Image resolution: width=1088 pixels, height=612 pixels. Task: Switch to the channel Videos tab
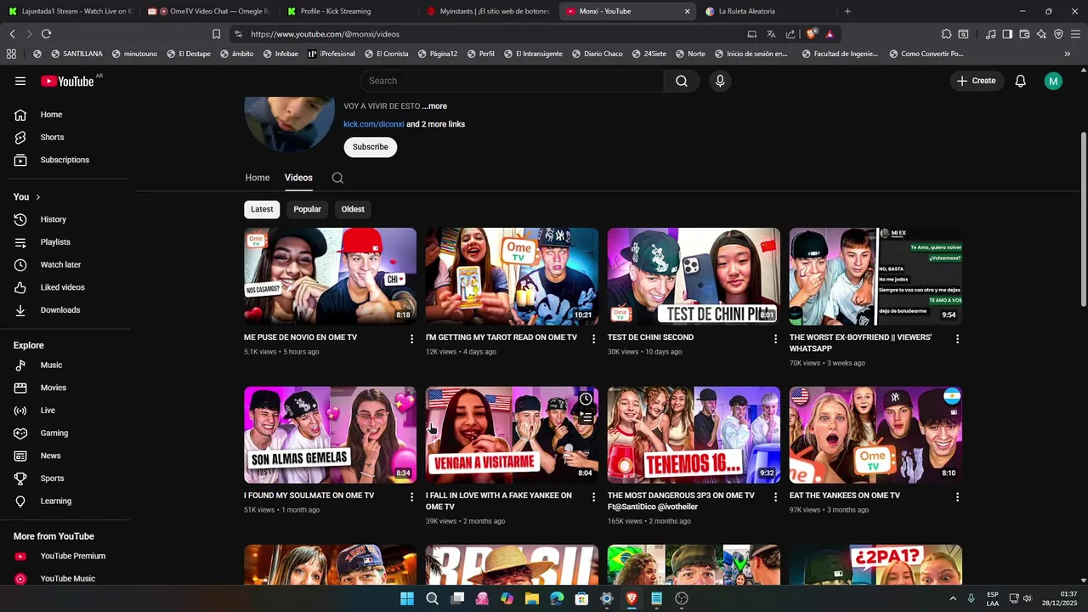click(x=298, y=178)
